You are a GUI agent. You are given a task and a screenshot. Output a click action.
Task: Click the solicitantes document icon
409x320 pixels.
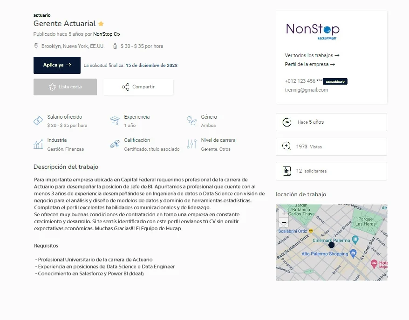pyautogui.click(x=287, y=171)
